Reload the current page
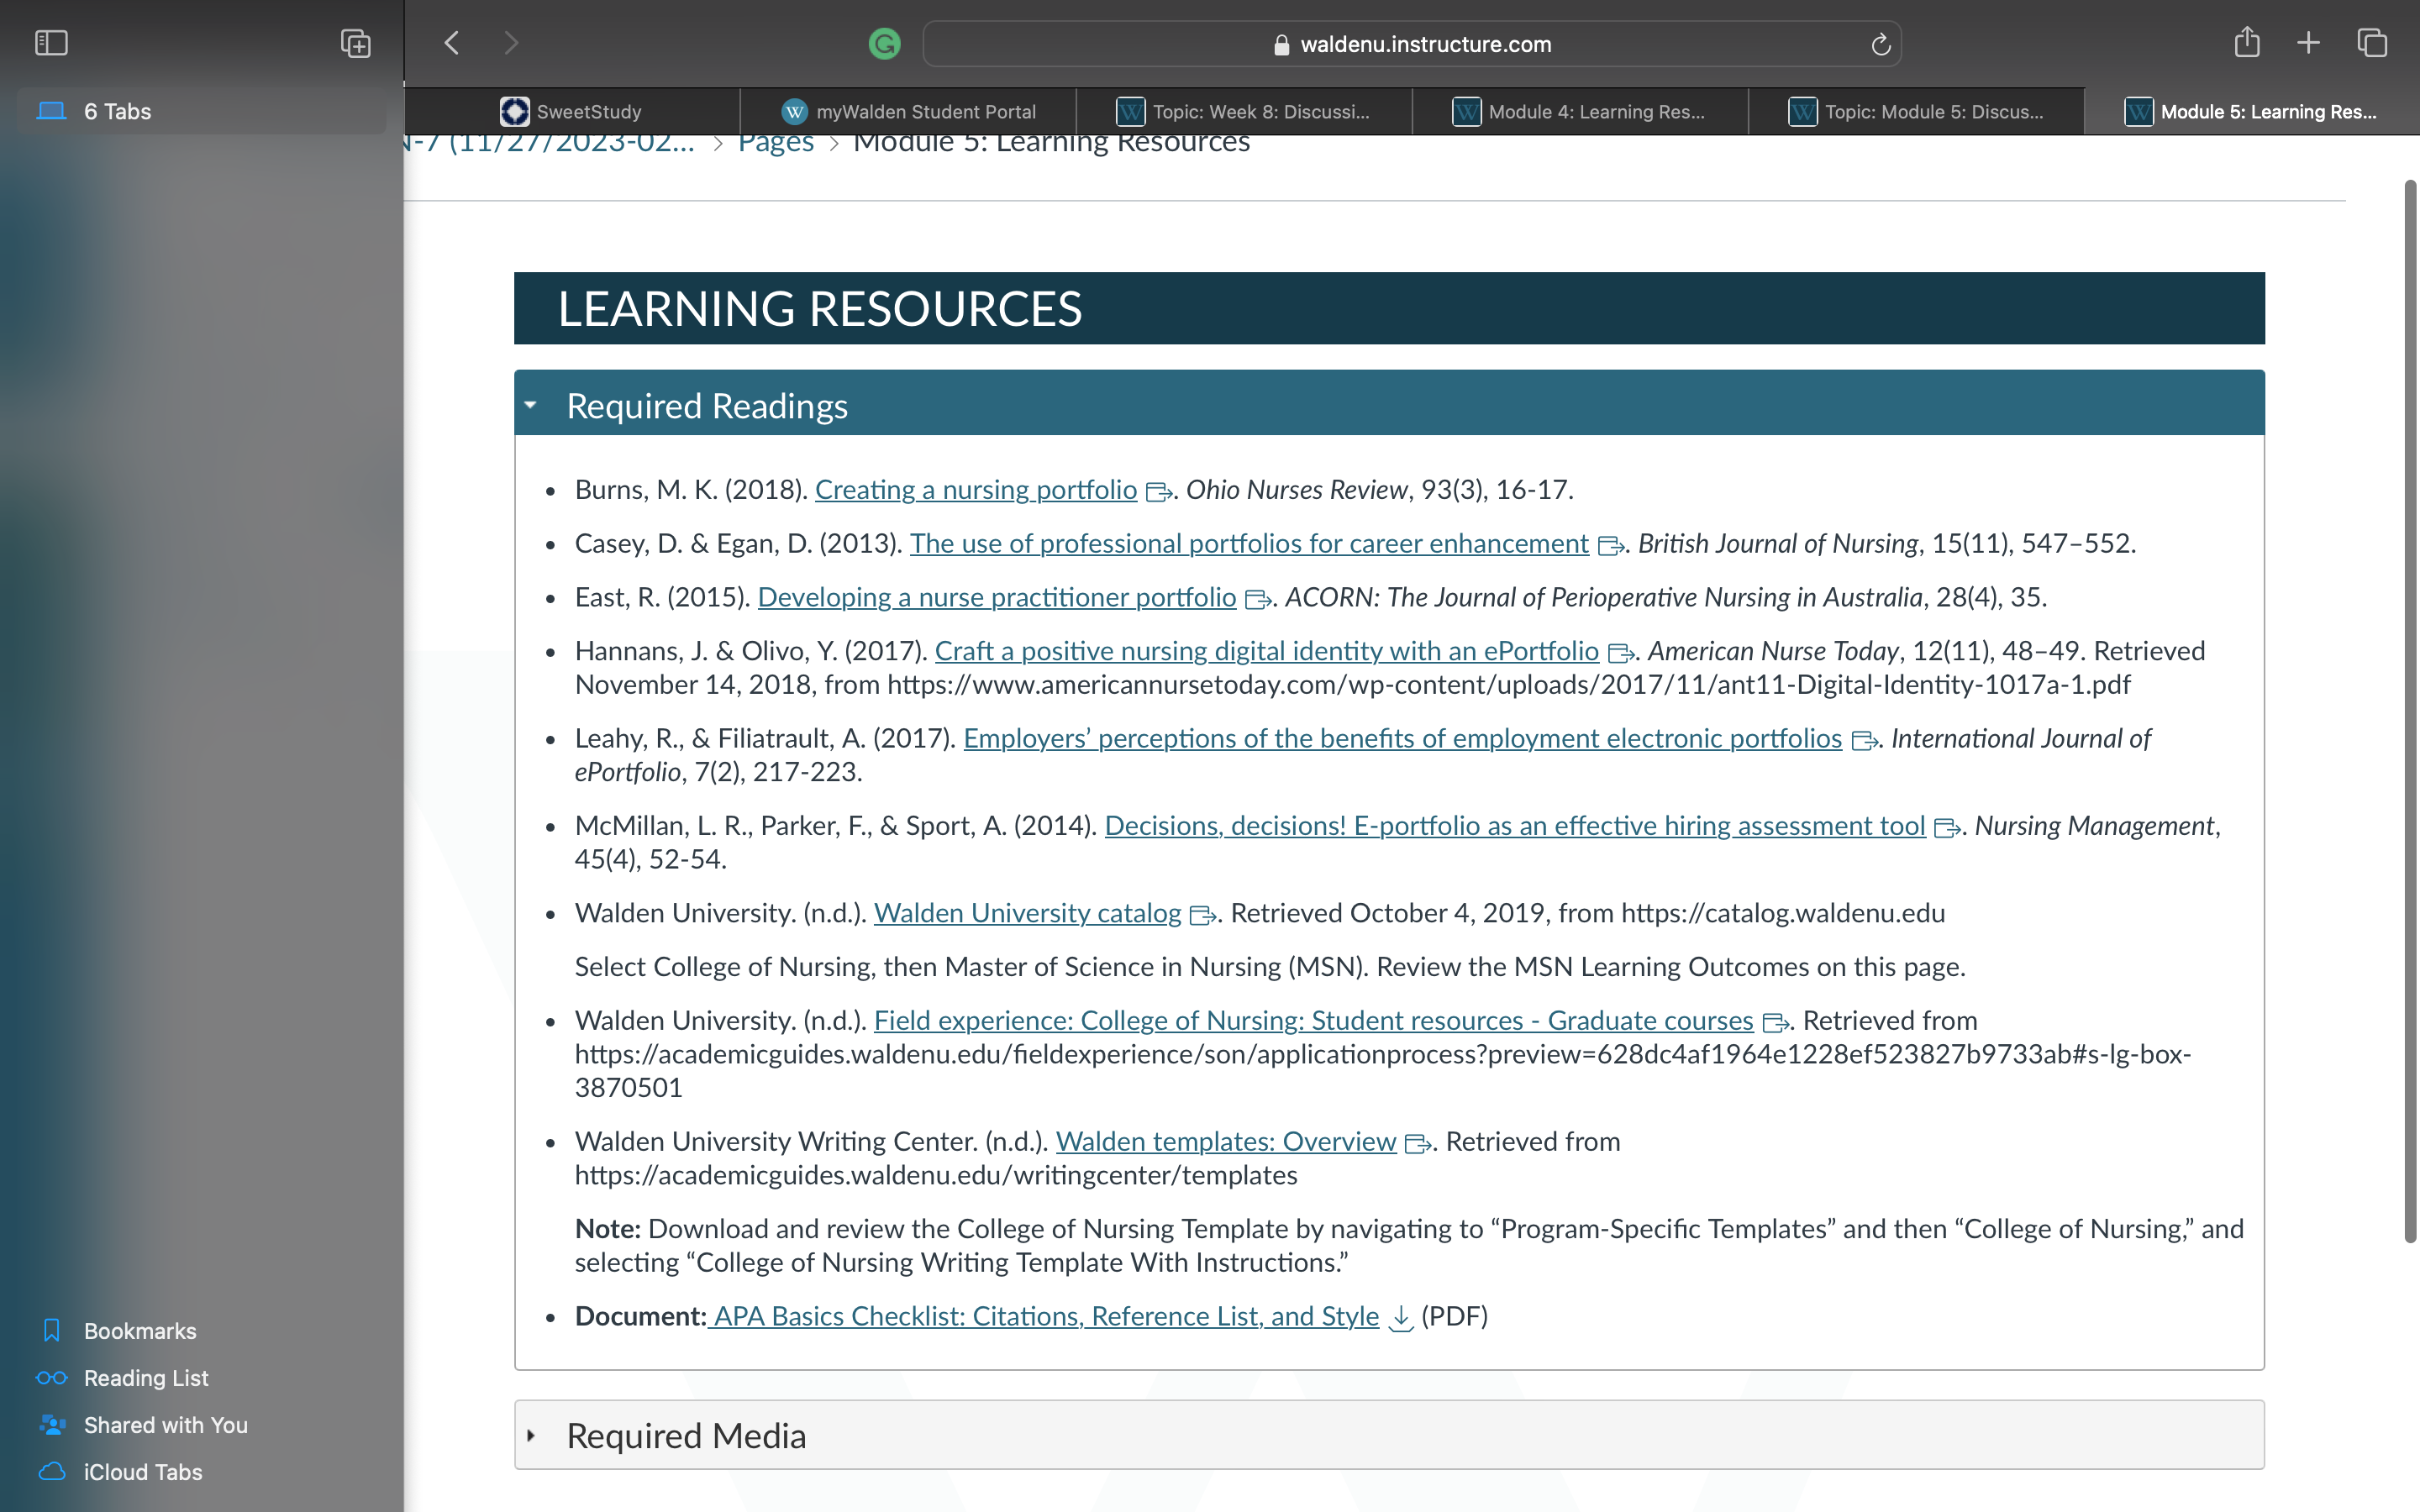 pyautogui.click(x=1880, y=44)
